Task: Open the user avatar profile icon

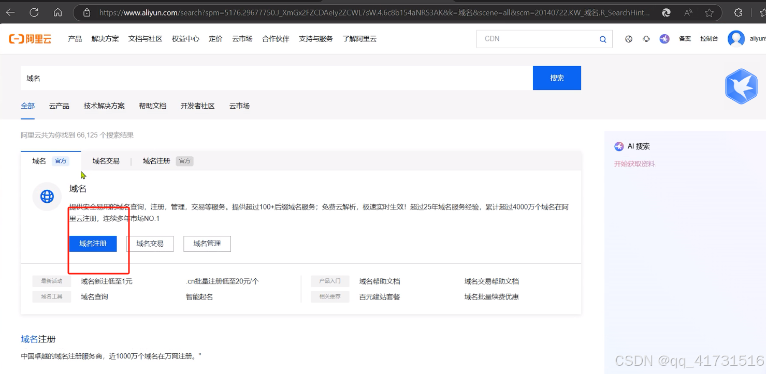Action: [x=736, y=39]
